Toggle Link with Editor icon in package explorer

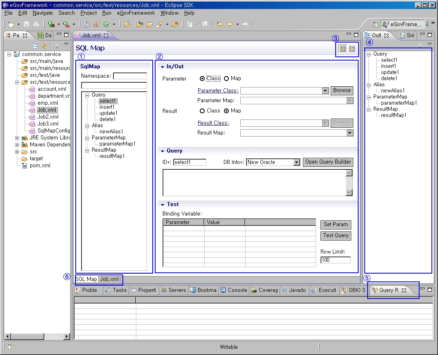pos(44,46)
